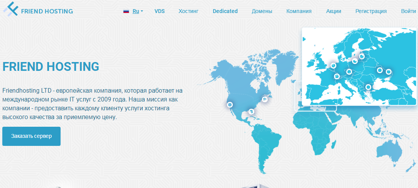Select the US East Coast map marker
This screenshot has width=418, height=188.
(x=265, y=99)
